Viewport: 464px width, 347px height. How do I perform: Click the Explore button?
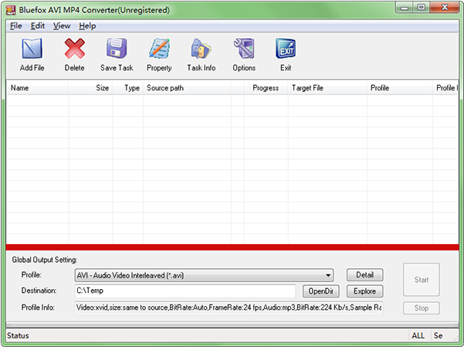(364, 291)
